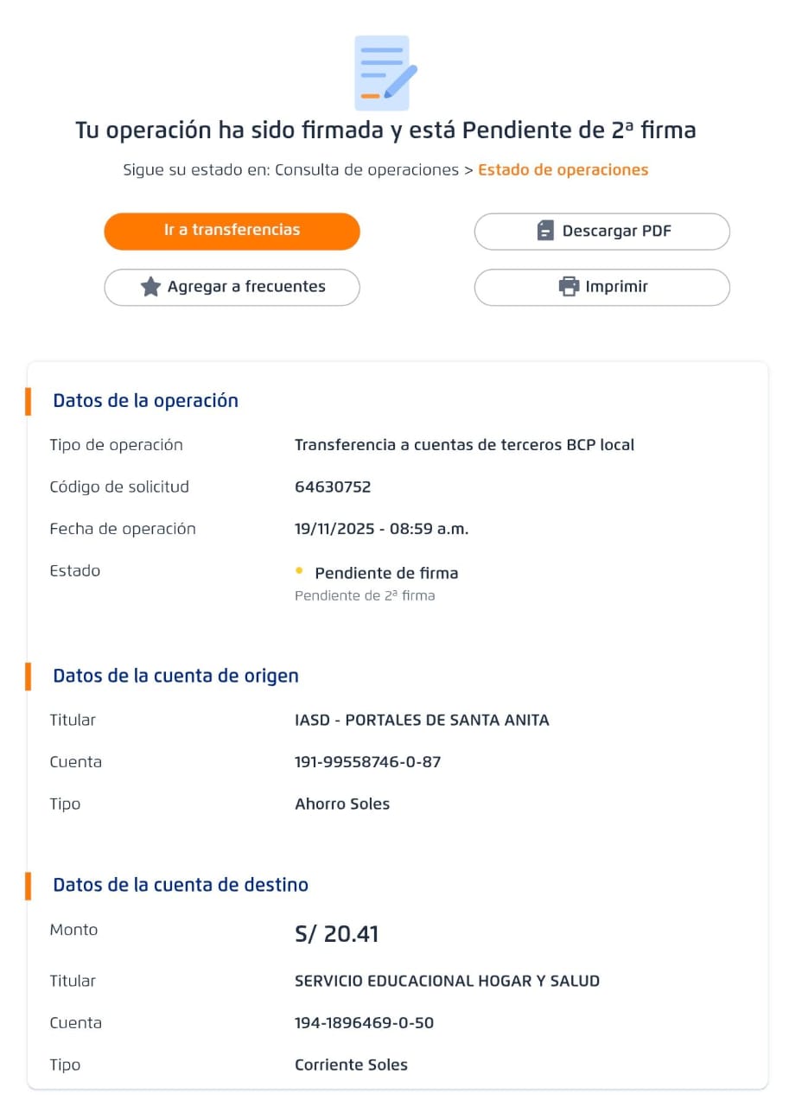Select the request code 64630752
The image size is (789, 1106).
click(333, 486)
